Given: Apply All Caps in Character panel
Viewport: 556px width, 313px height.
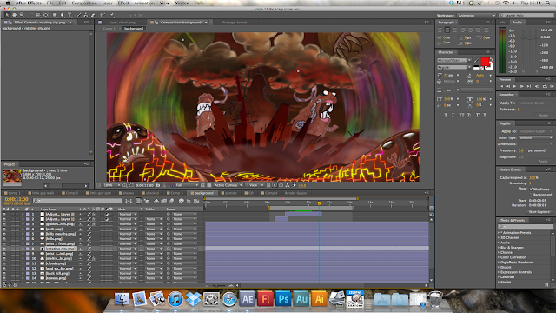Looking at the screenshot, I should click(461, 115).
